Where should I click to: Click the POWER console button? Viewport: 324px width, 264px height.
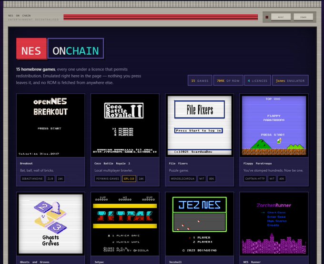[x=304, y=17]
